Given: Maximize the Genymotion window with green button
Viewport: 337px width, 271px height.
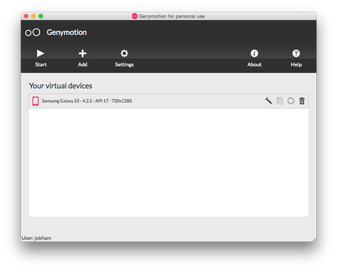Looking at the screenshot, I should pos(41,16).
